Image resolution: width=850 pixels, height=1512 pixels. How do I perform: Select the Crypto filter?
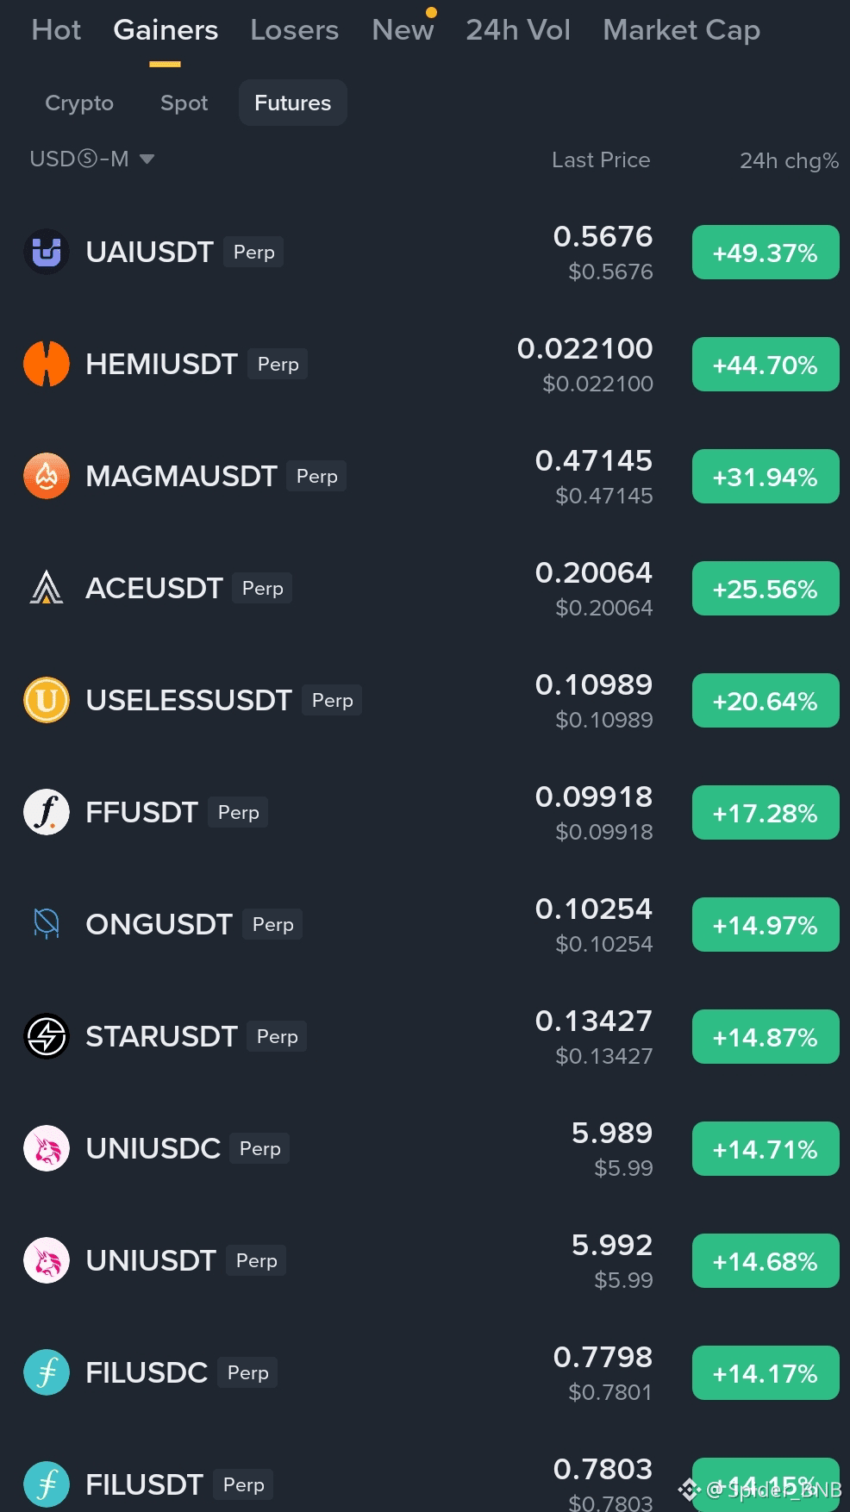click(x=79, y=103)
